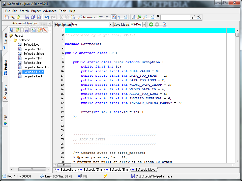Open the Project menu

36,11
